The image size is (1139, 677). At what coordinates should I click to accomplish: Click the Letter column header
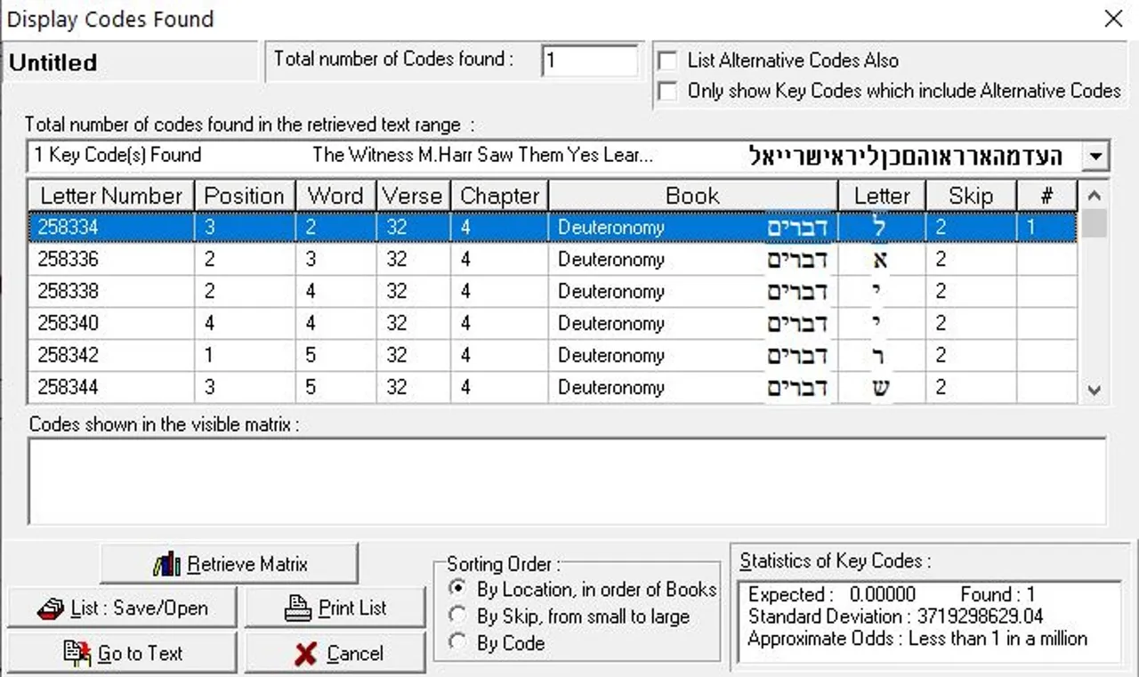click(882, 196)
